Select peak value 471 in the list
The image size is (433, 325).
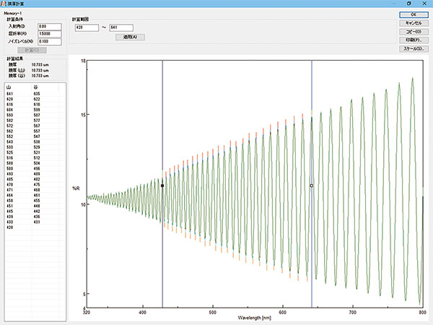click(9, 190)
